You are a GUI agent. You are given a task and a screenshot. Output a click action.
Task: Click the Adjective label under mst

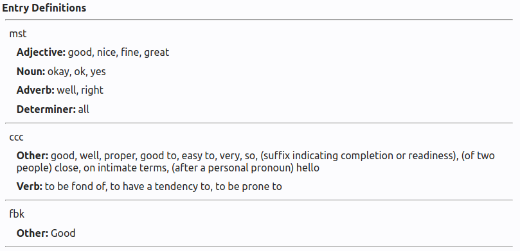[x=41, y=53]
